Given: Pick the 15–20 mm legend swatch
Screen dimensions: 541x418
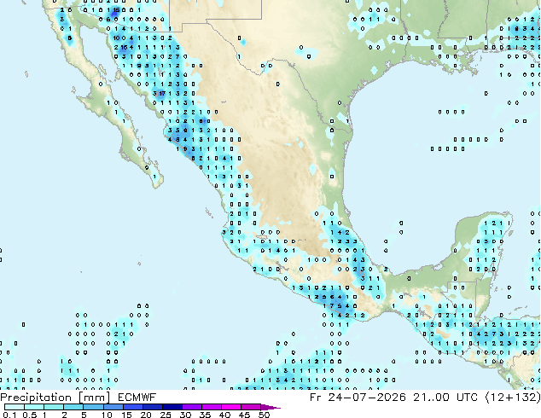Looking at the screenshot, I should tap(132, 407).
